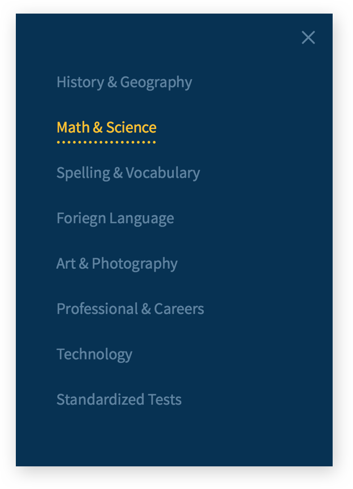
Task: Click the dotted underline below Math & Science
Action: (x=106, y=142)
